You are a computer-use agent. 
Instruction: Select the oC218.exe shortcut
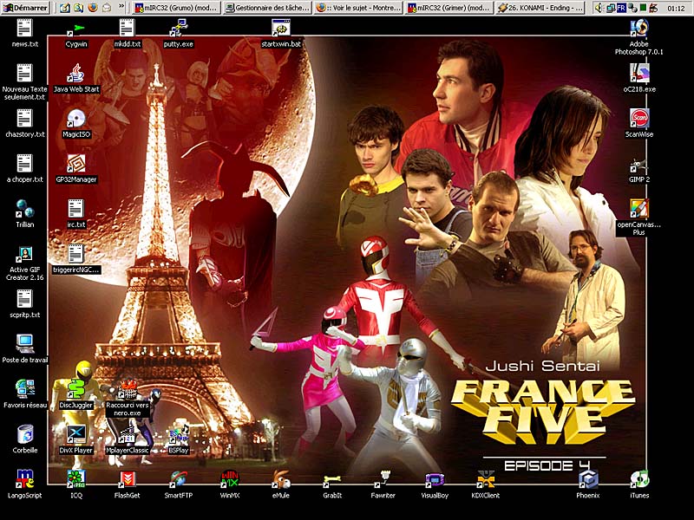click(639, 78)
